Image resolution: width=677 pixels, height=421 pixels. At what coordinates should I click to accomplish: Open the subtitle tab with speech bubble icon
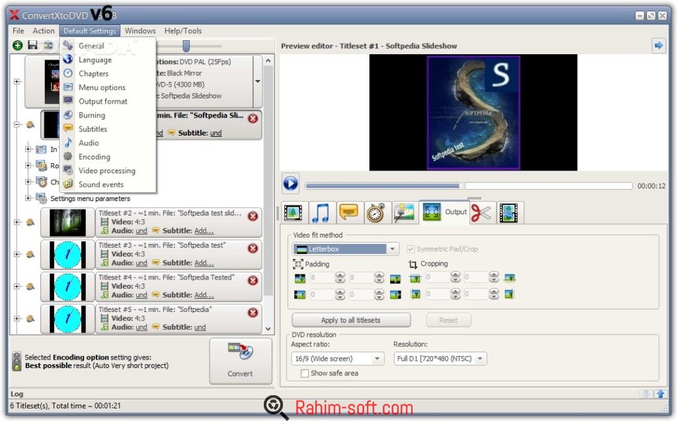point(348,212)
